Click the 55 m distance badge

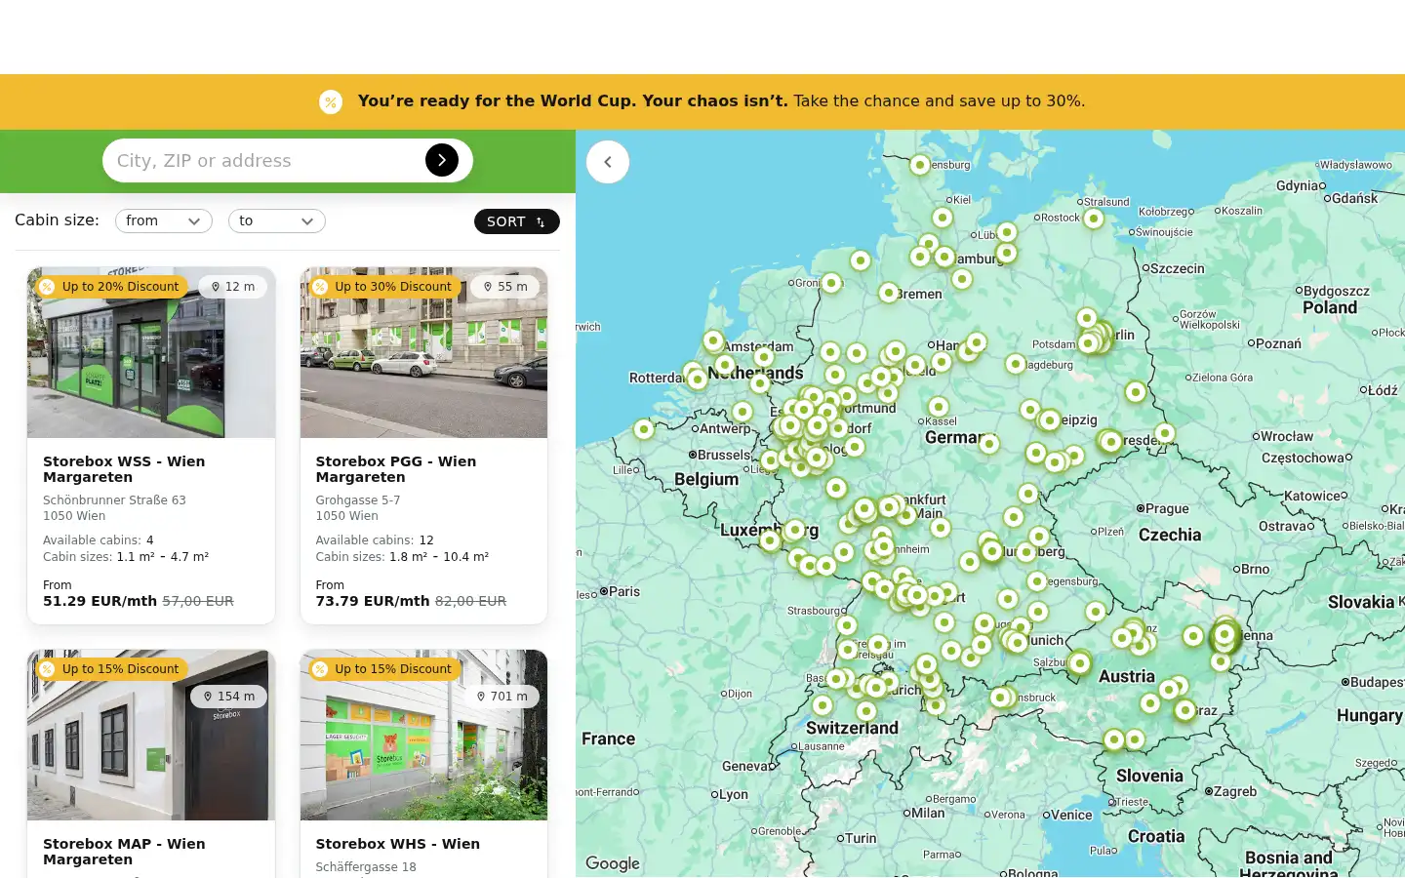pos(505,287)
